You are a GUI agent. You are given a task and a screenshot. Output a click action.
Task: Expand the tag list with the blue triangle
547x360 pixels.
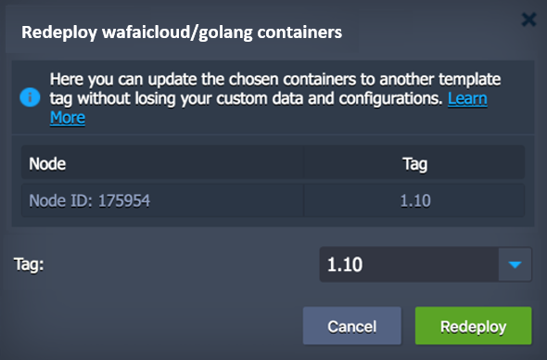[515, 264]
